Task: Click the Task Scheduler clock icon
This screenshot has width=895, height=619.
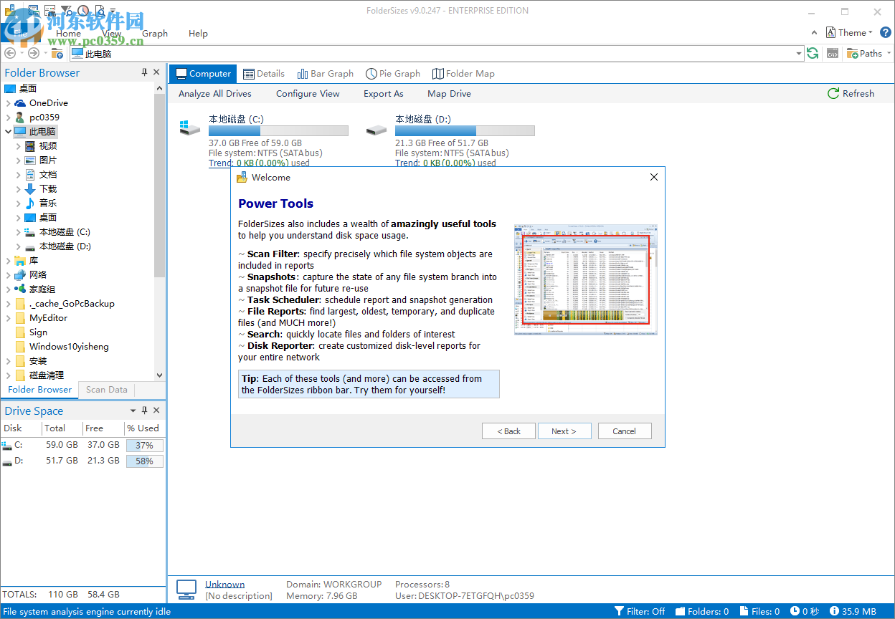Action: tap(83, 10)
